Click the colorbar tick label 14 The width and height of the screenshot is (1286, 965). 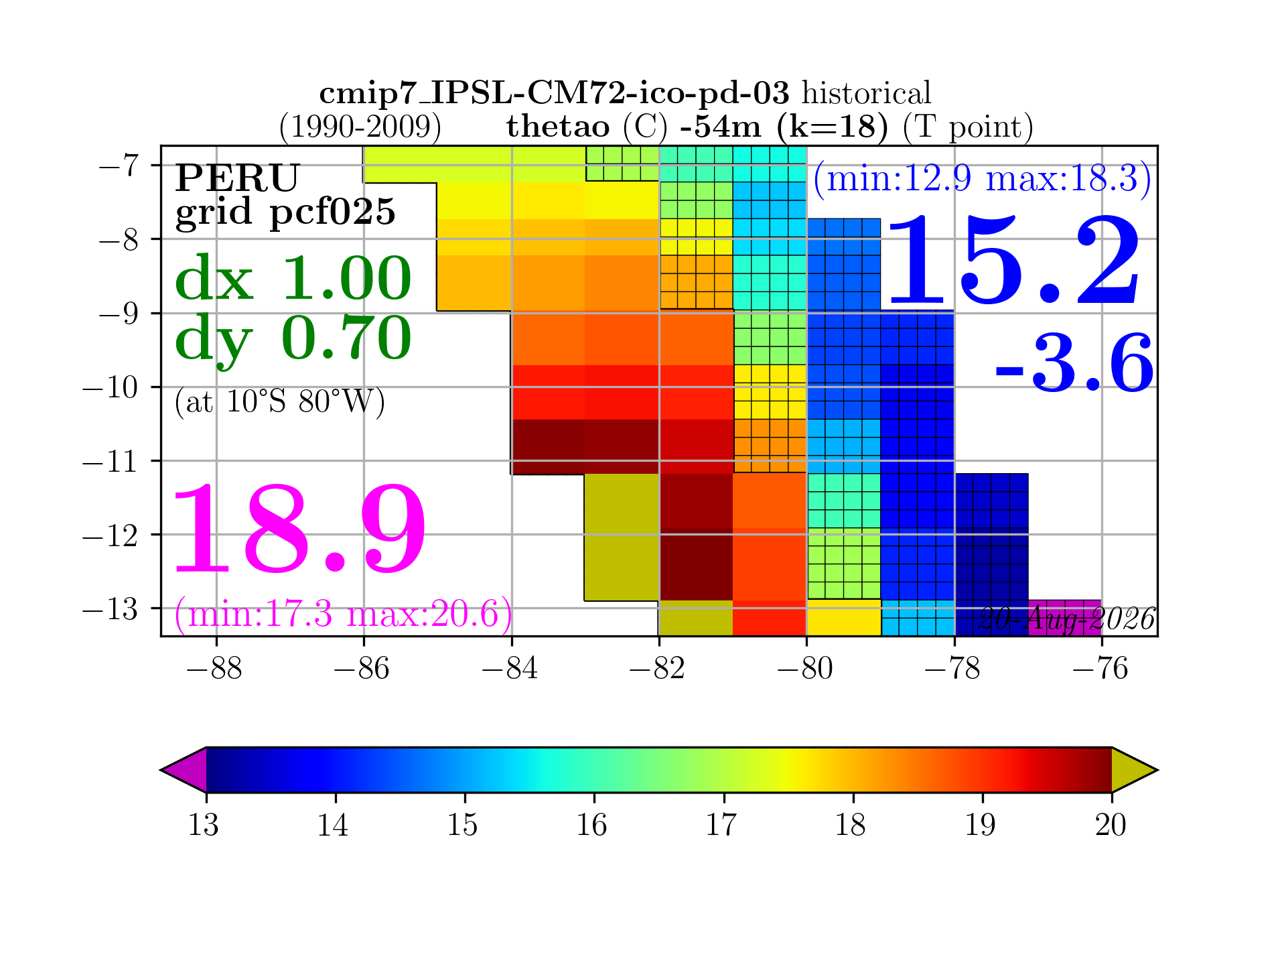333,825
